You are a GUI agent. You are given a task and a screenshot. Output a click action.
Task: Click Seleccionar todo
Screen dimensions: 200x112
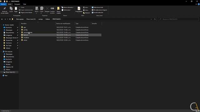pos(97,7)
